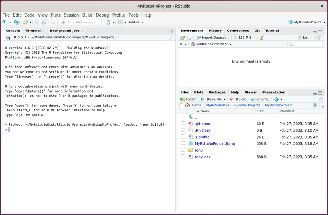The width and height of the screenshot is (328, 215).
Task: Close the Background Jobs tab
Action: click(x=82, y=31)
